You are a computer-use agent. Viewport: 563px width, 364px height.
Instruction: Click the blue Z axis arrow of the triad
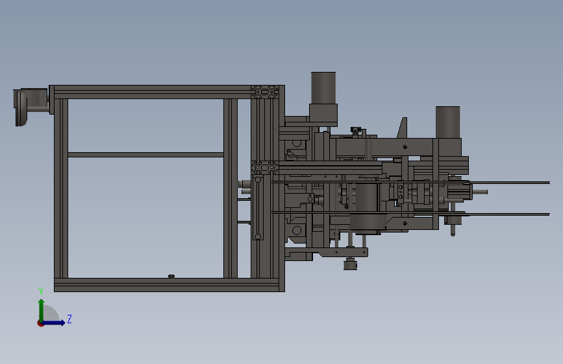tap(54, 323)
